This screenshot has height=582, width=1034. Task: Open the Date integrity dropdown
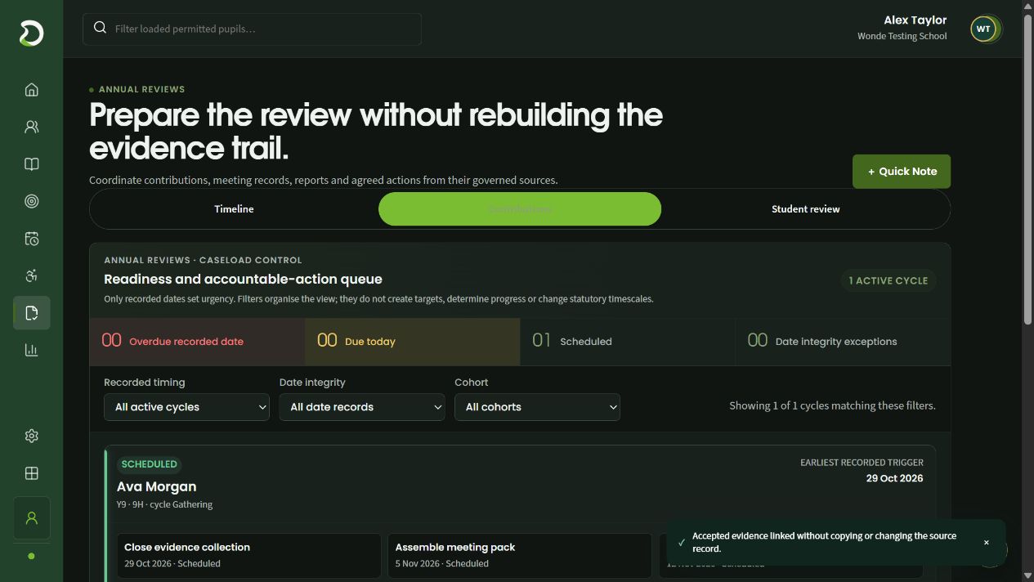click(x=361, y=407)
